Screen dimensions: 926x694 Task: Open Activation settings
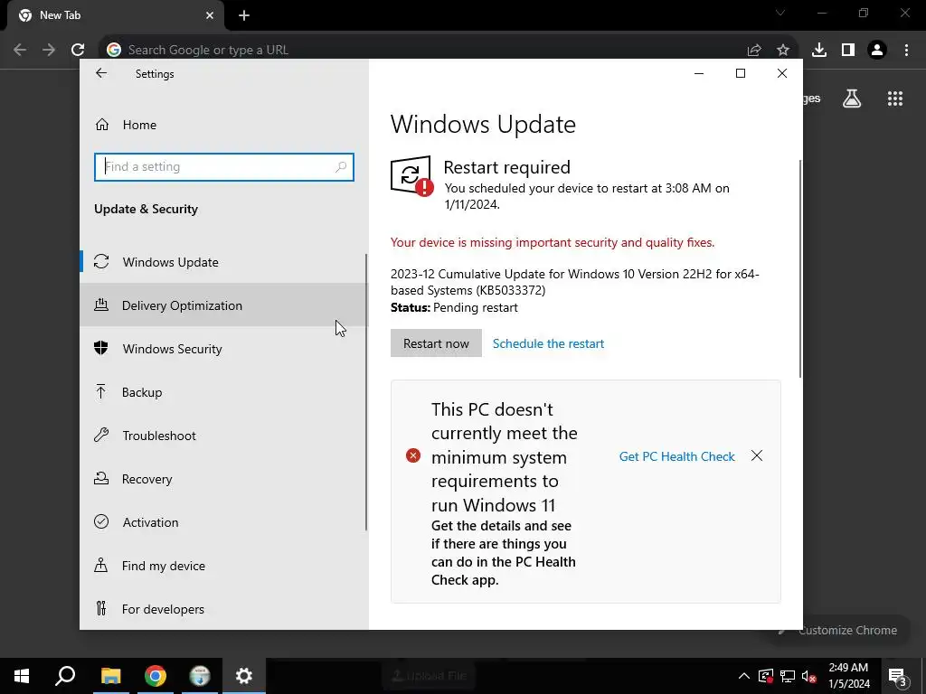coord(224,522)
